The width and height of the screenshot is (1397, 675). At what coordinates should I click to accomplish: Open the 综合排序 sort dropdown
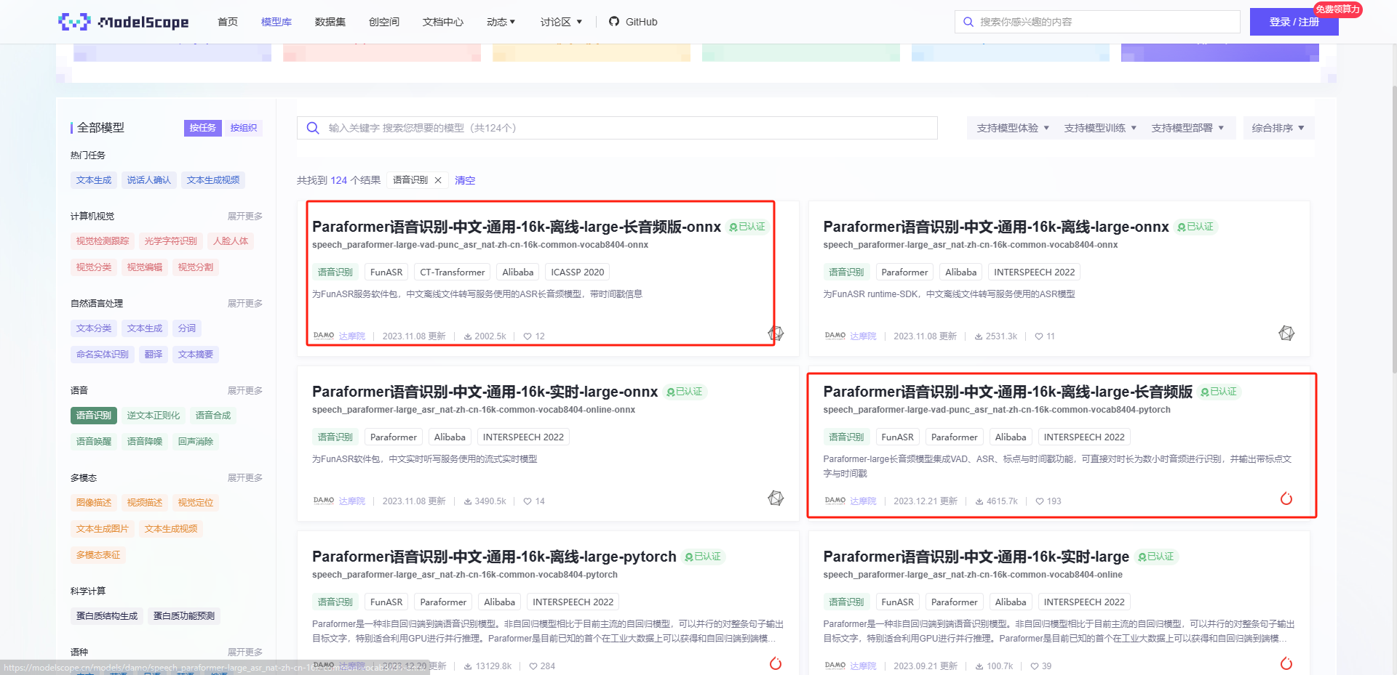(1278, 128)
